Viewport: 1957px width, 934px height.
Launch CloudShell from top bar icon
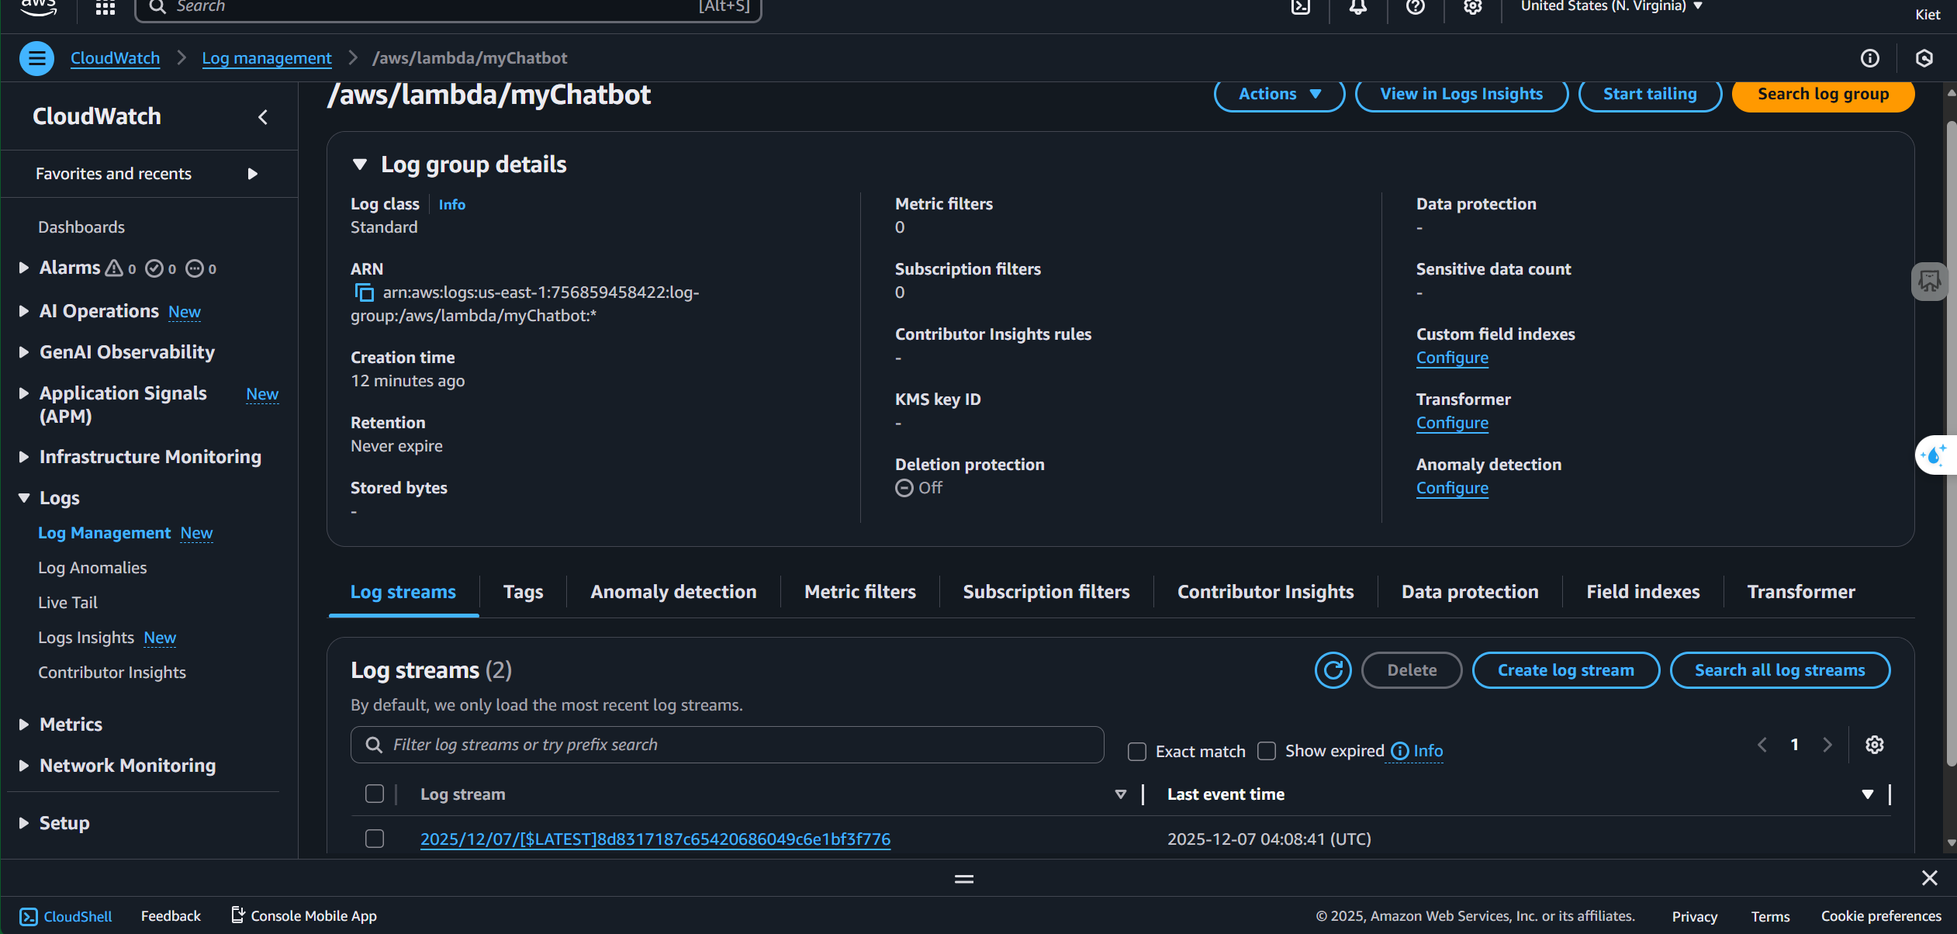point(1301,8)
